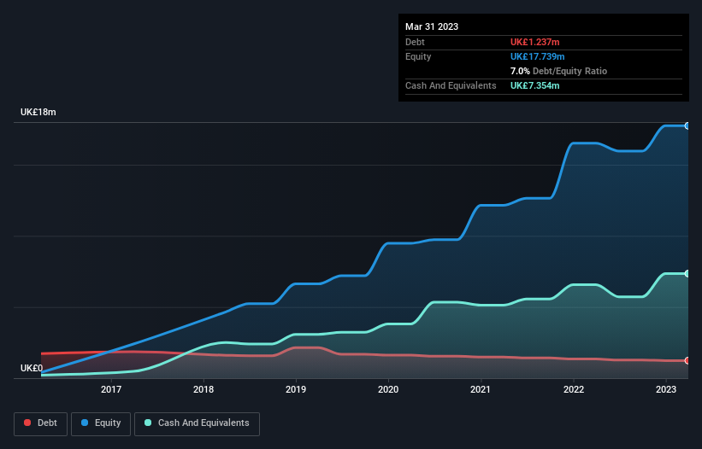The width and height of the screenshot is (702, 449).
Task: Click the UK£18m y-axis label
Action: click(x=38, y=112)
